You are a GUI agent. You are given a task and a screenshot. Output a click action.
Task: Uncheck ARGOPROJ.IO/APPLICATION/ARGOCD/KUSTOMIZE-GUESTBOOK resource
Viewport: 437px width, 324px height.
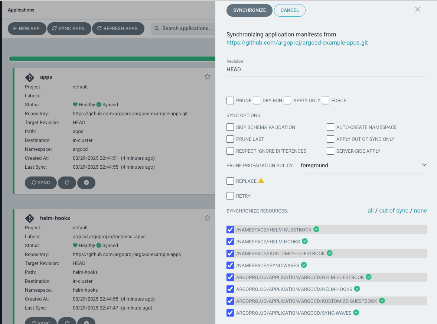[x=230, y=301]
